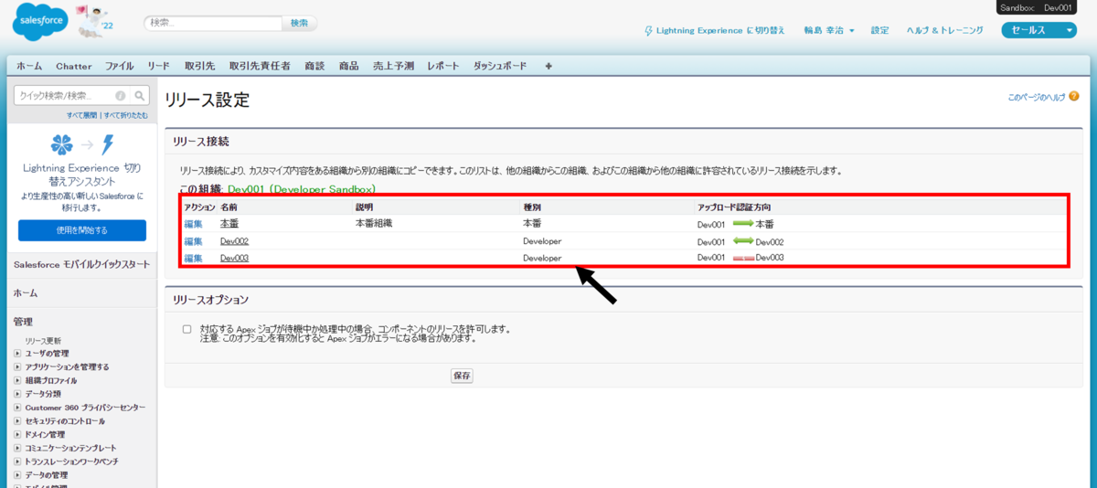Open the 設定 link in header
The height and width of the screenshot is (488, 1097).
pyautogui.click(x=880, y=30)
